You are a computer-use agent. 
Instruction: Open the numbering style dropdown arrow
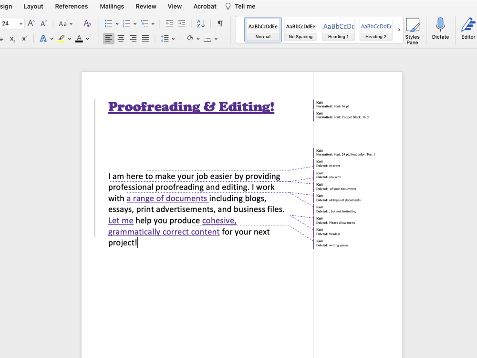coord(135,24)
